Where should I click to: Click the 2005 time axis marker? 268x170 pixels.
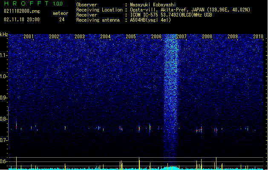pyautogui.click(x=131, y=37)
